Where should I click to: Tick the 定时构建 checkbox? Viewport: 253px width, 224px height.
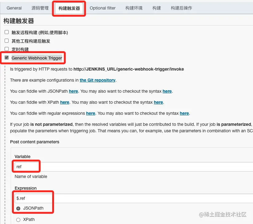7,49
